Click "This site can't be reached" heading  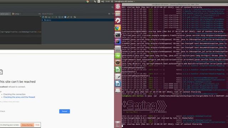click(17, 82)
